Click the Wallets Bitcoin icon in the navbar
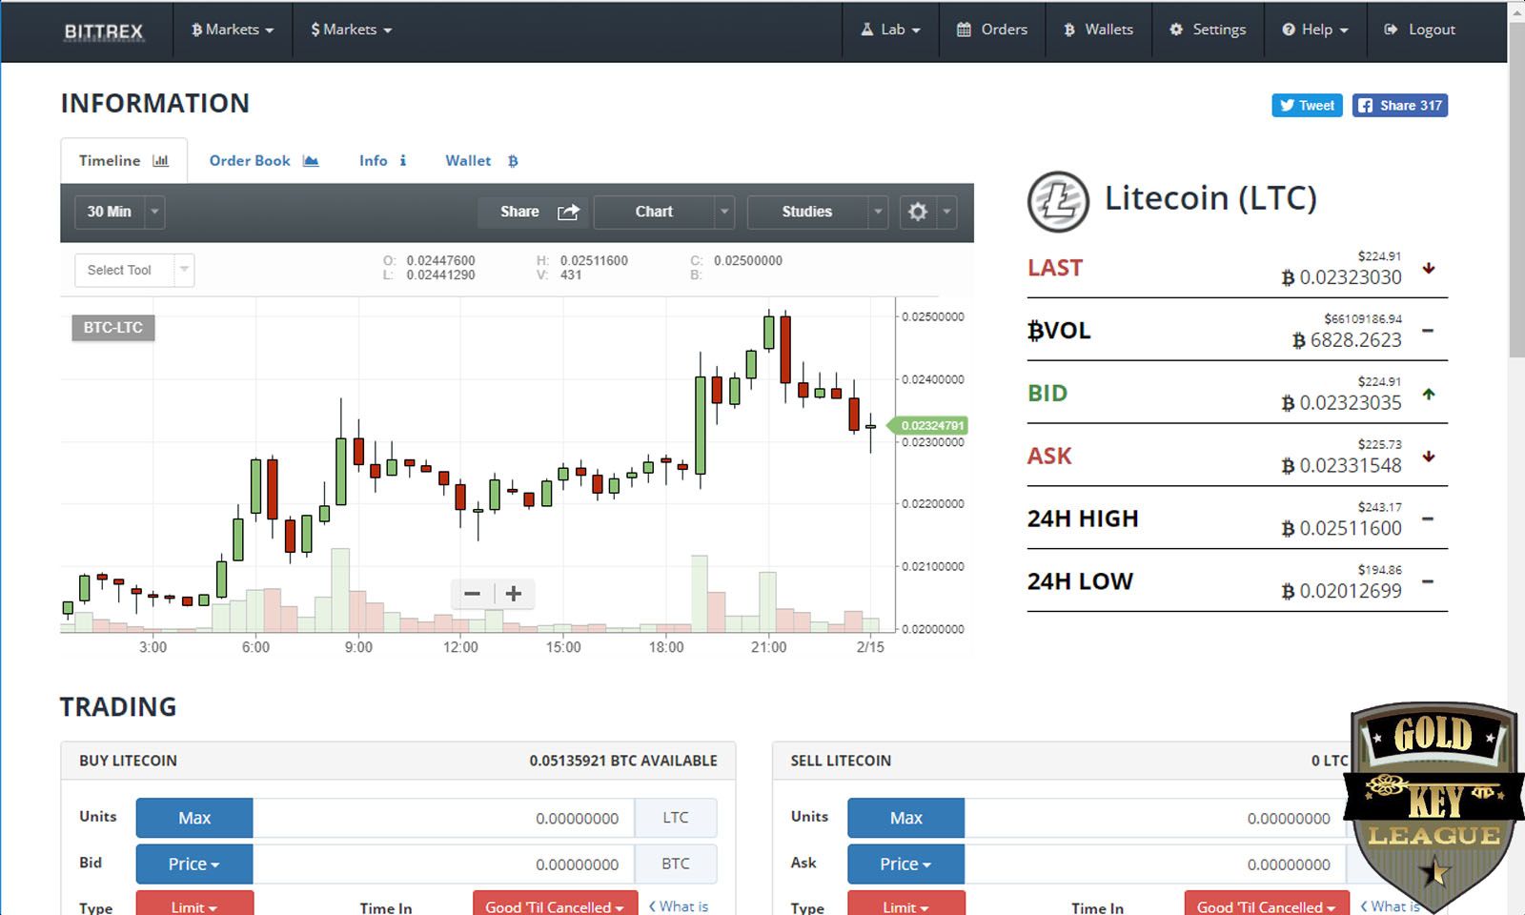 1070,30
